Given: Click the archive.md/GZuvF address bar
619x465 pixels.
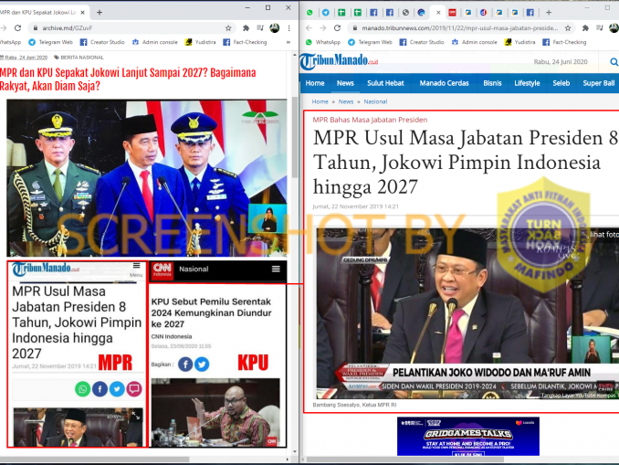Looking at the screenshot, I should pos(132,28).
